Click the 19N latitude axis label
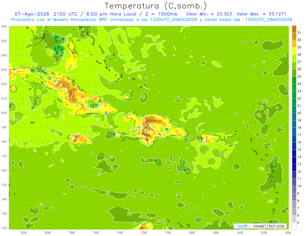 4,127
